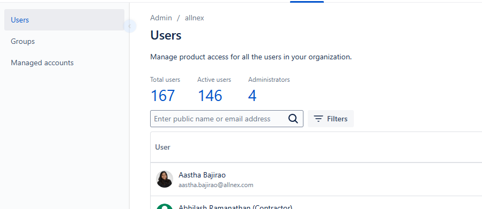The image size is (482, 209).
Task: Click the Users page heading
Action: pyautogui.click(x=166, y=36)
